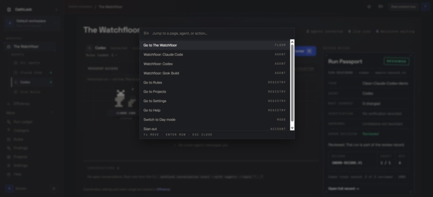Select 'Watchfloor: Grok Build' in the palette

click(214, 73)
